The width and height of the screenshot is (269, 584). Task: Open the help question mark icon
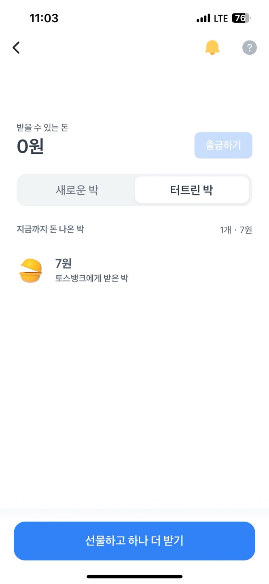[249, 47]
